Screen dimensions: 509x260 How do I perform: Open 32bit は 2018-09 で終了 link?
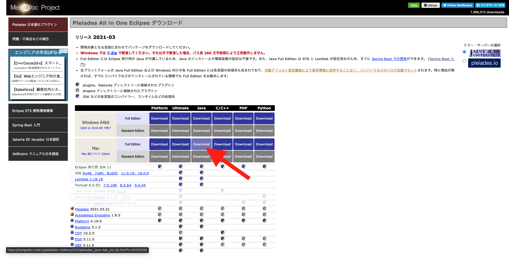[96, 128]
